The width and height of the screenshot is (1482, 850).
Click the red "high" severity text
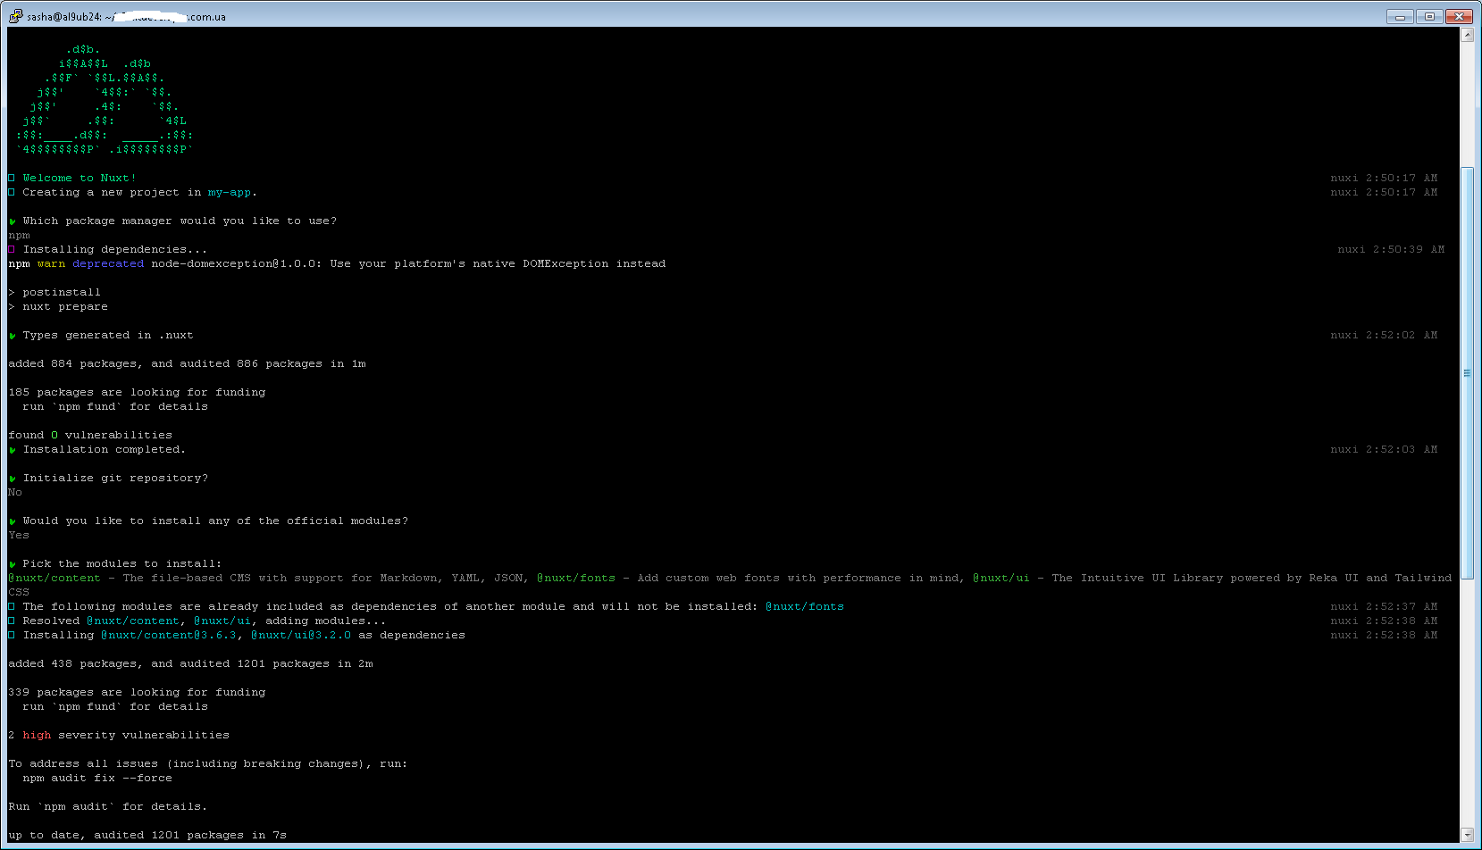click(x=37, y=735)
